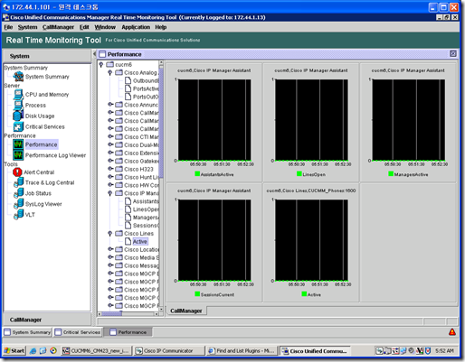
Task: Open CPU and Memory monitor icon
Action: [18, 95]
